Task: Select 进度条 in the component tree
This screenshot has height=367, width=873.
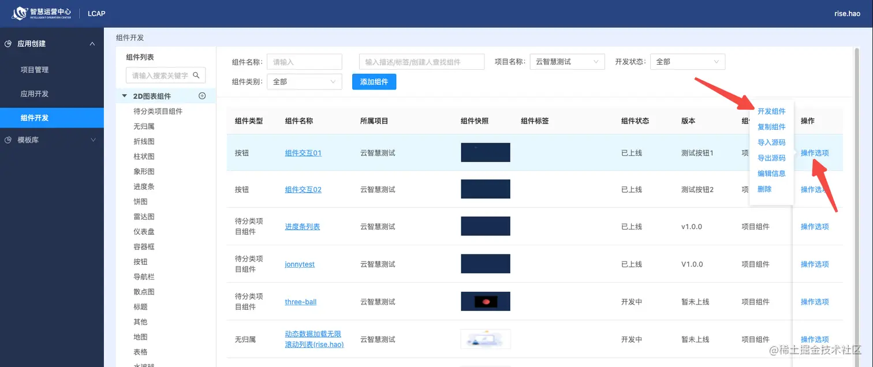Action: pyautogui.click(x=144, y=186)
